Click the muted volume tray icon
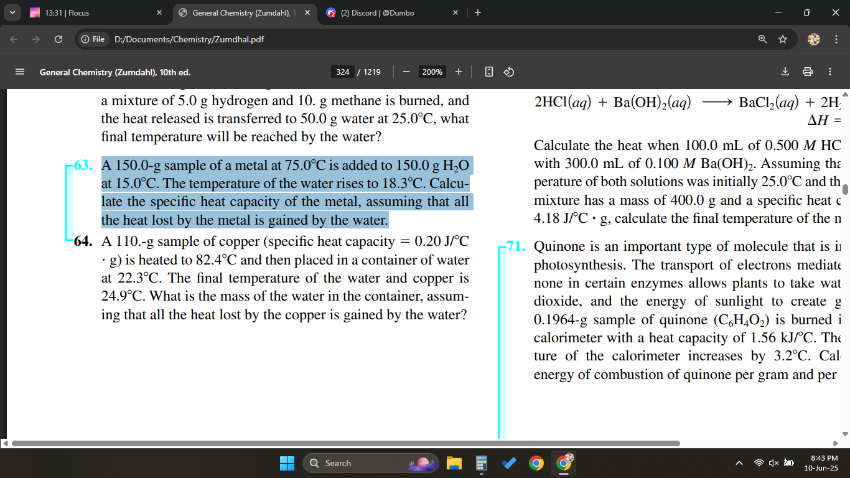This screenshot has width=850, height=478. click(x=773, y=463)
